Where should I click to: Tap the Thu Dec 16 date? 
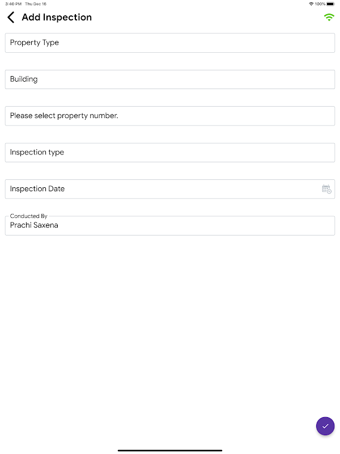point(36,4)
